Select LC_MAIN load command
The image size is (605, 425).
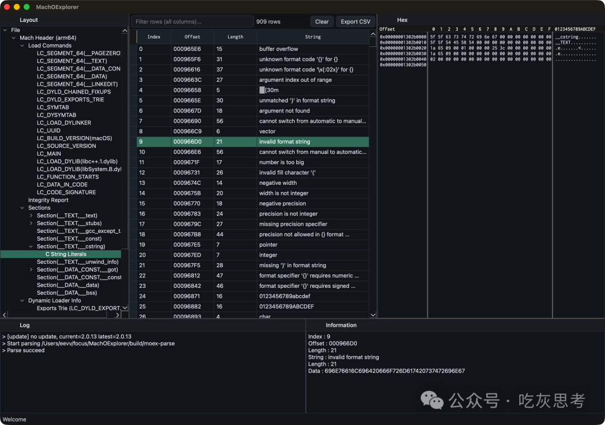(49, 153)
